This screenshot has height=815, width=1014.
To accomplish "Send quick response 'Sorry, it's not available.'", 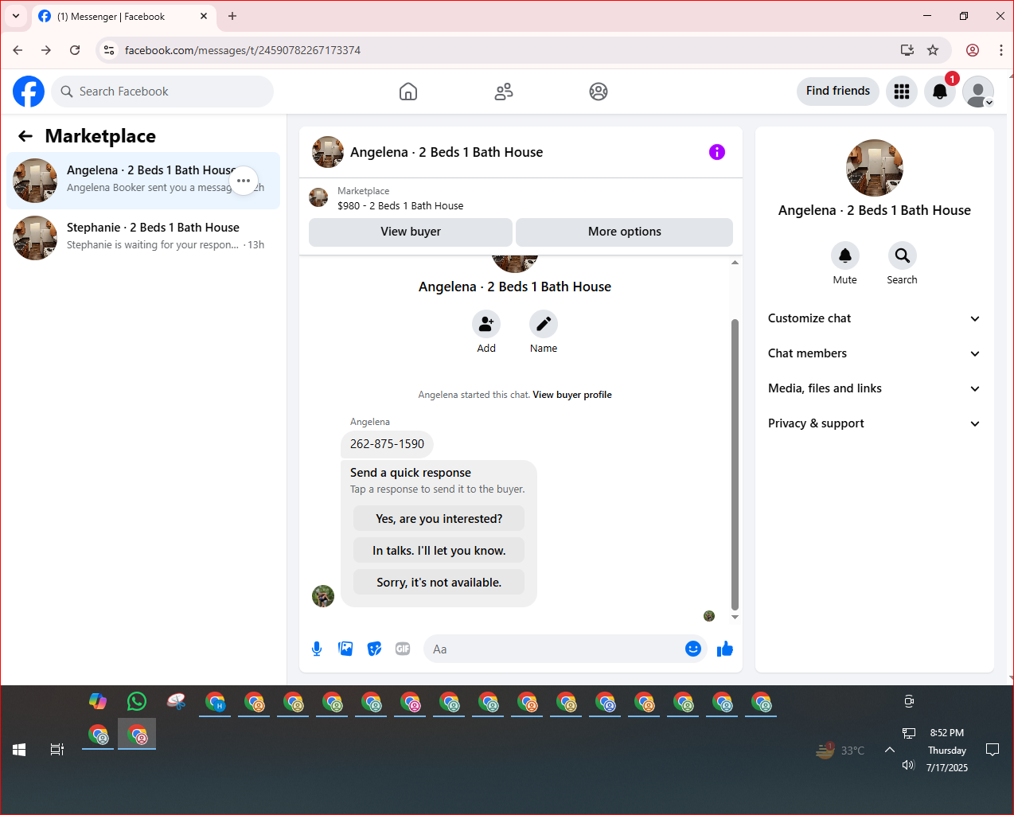I will point(439,583).
